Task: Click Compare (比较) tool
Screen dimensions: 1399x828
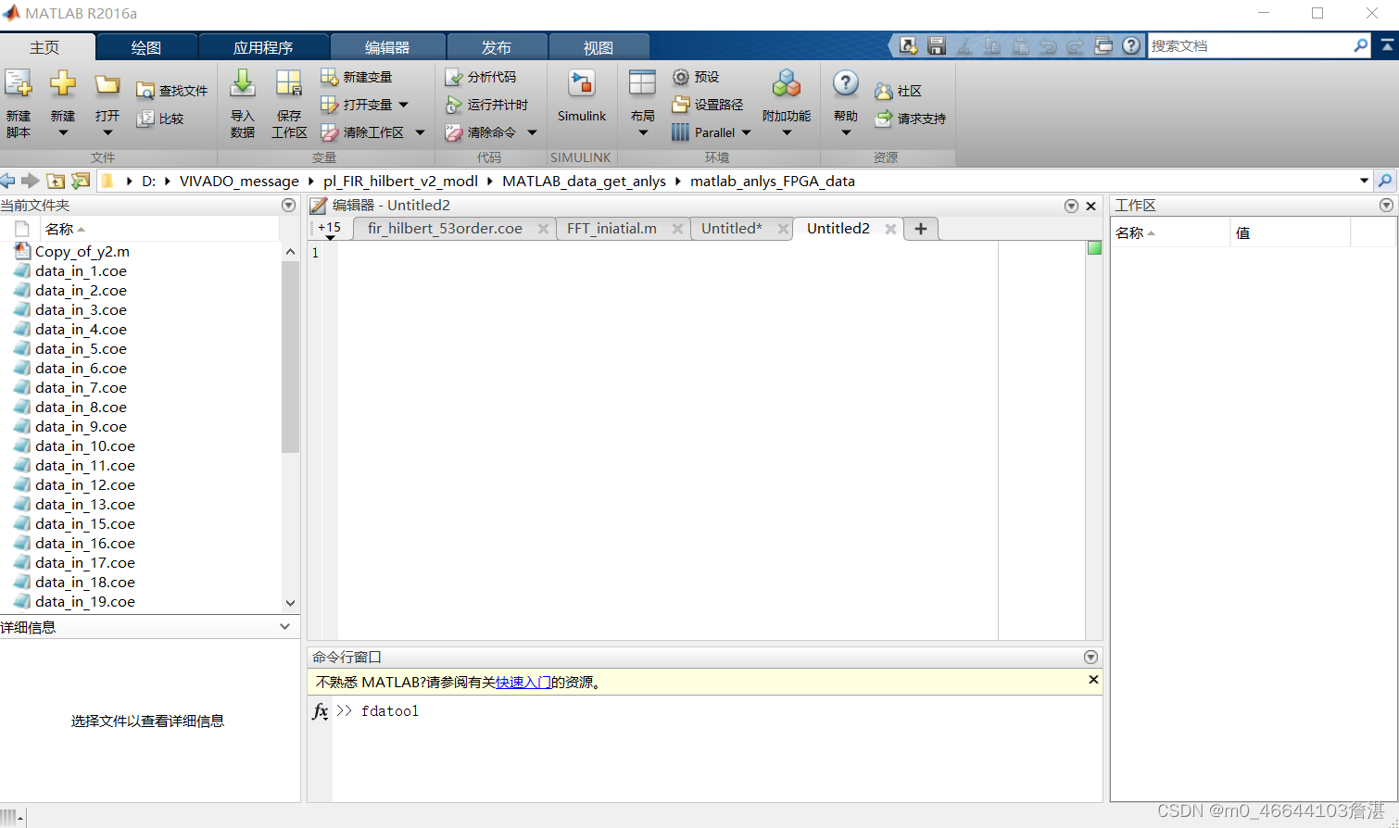Action: tap(160, 119)
